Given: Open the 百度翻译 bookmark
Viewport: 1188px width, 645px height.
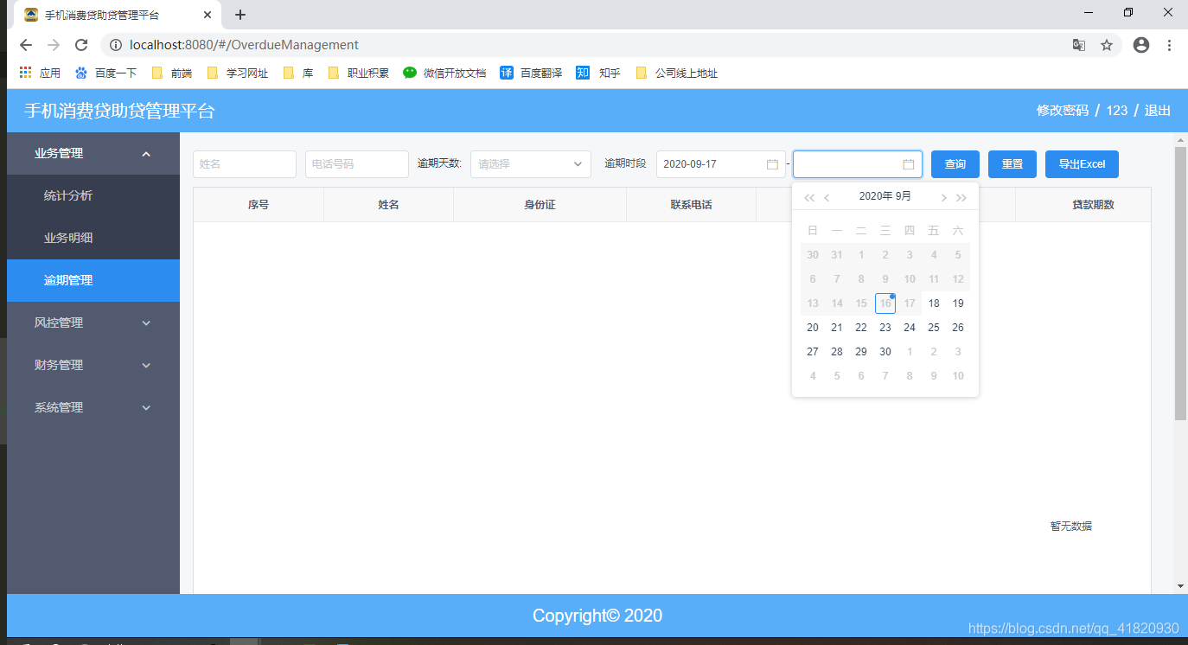Looking at the screenshot, I should 531,73.
